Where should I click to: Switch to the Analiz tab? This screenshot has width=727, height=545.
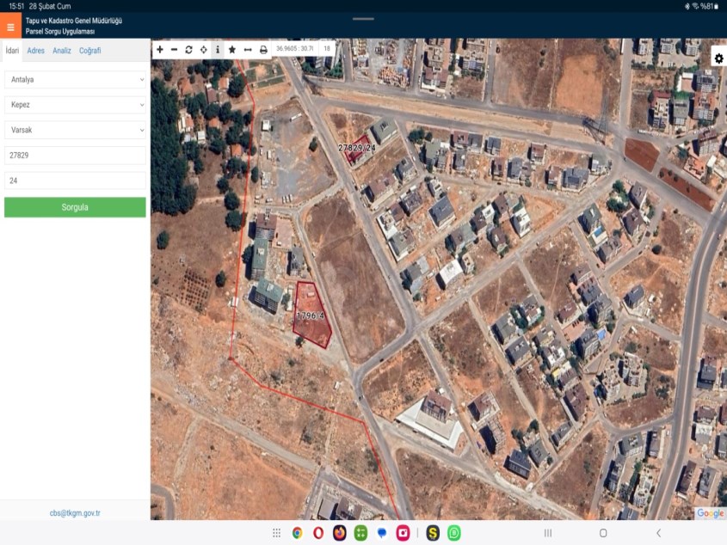click(62, 51)
